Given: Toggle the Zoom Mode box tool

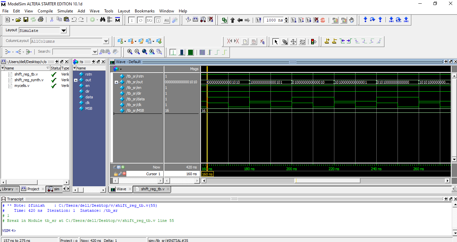Looking at the screenshot, I should coord(285,42).
